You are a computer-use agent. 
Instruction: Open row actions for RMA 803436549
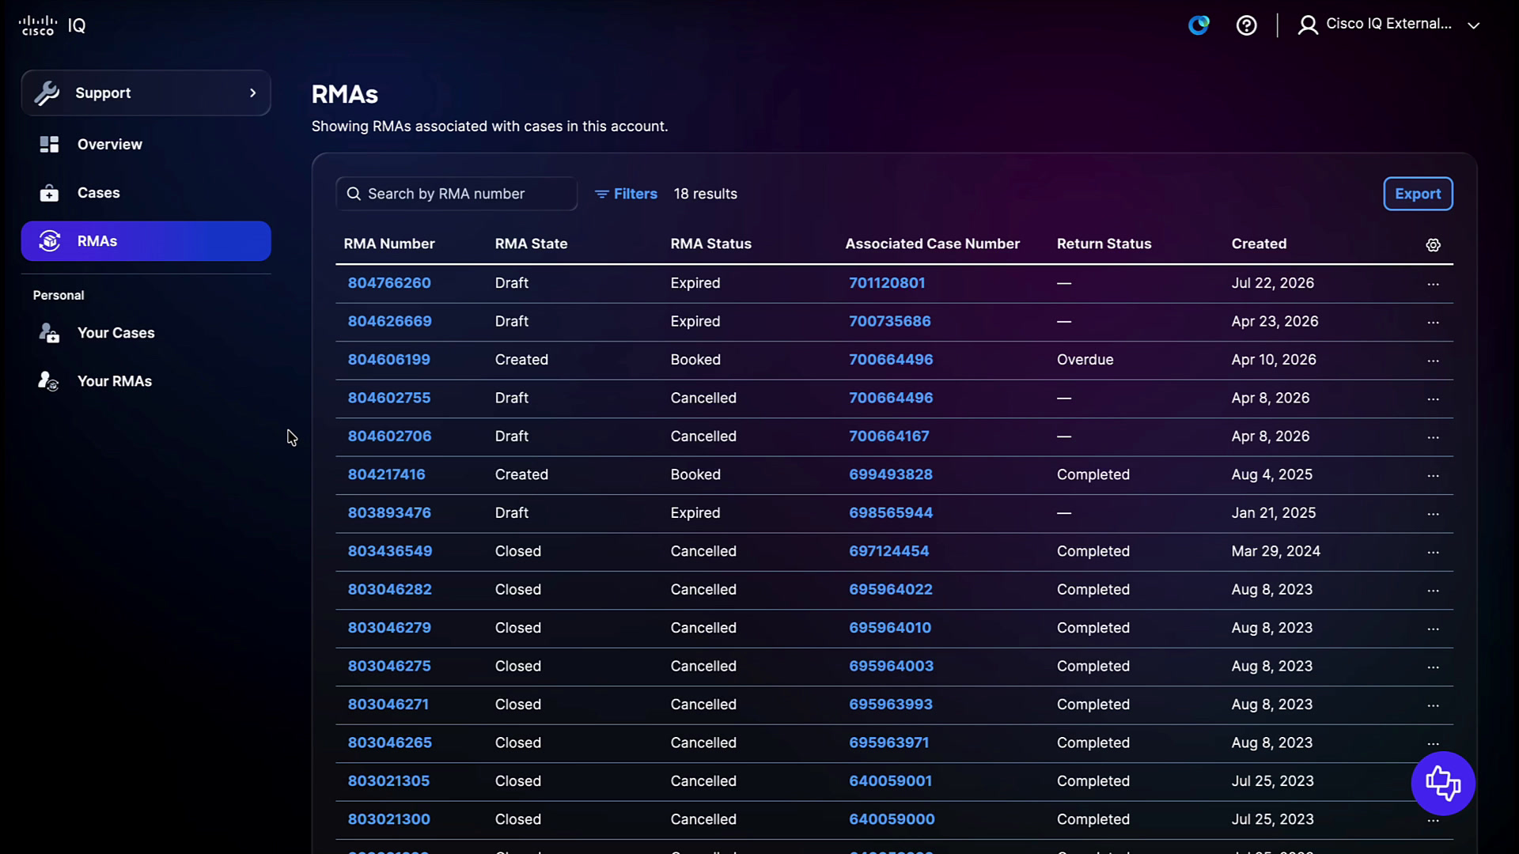[1433, 552]
